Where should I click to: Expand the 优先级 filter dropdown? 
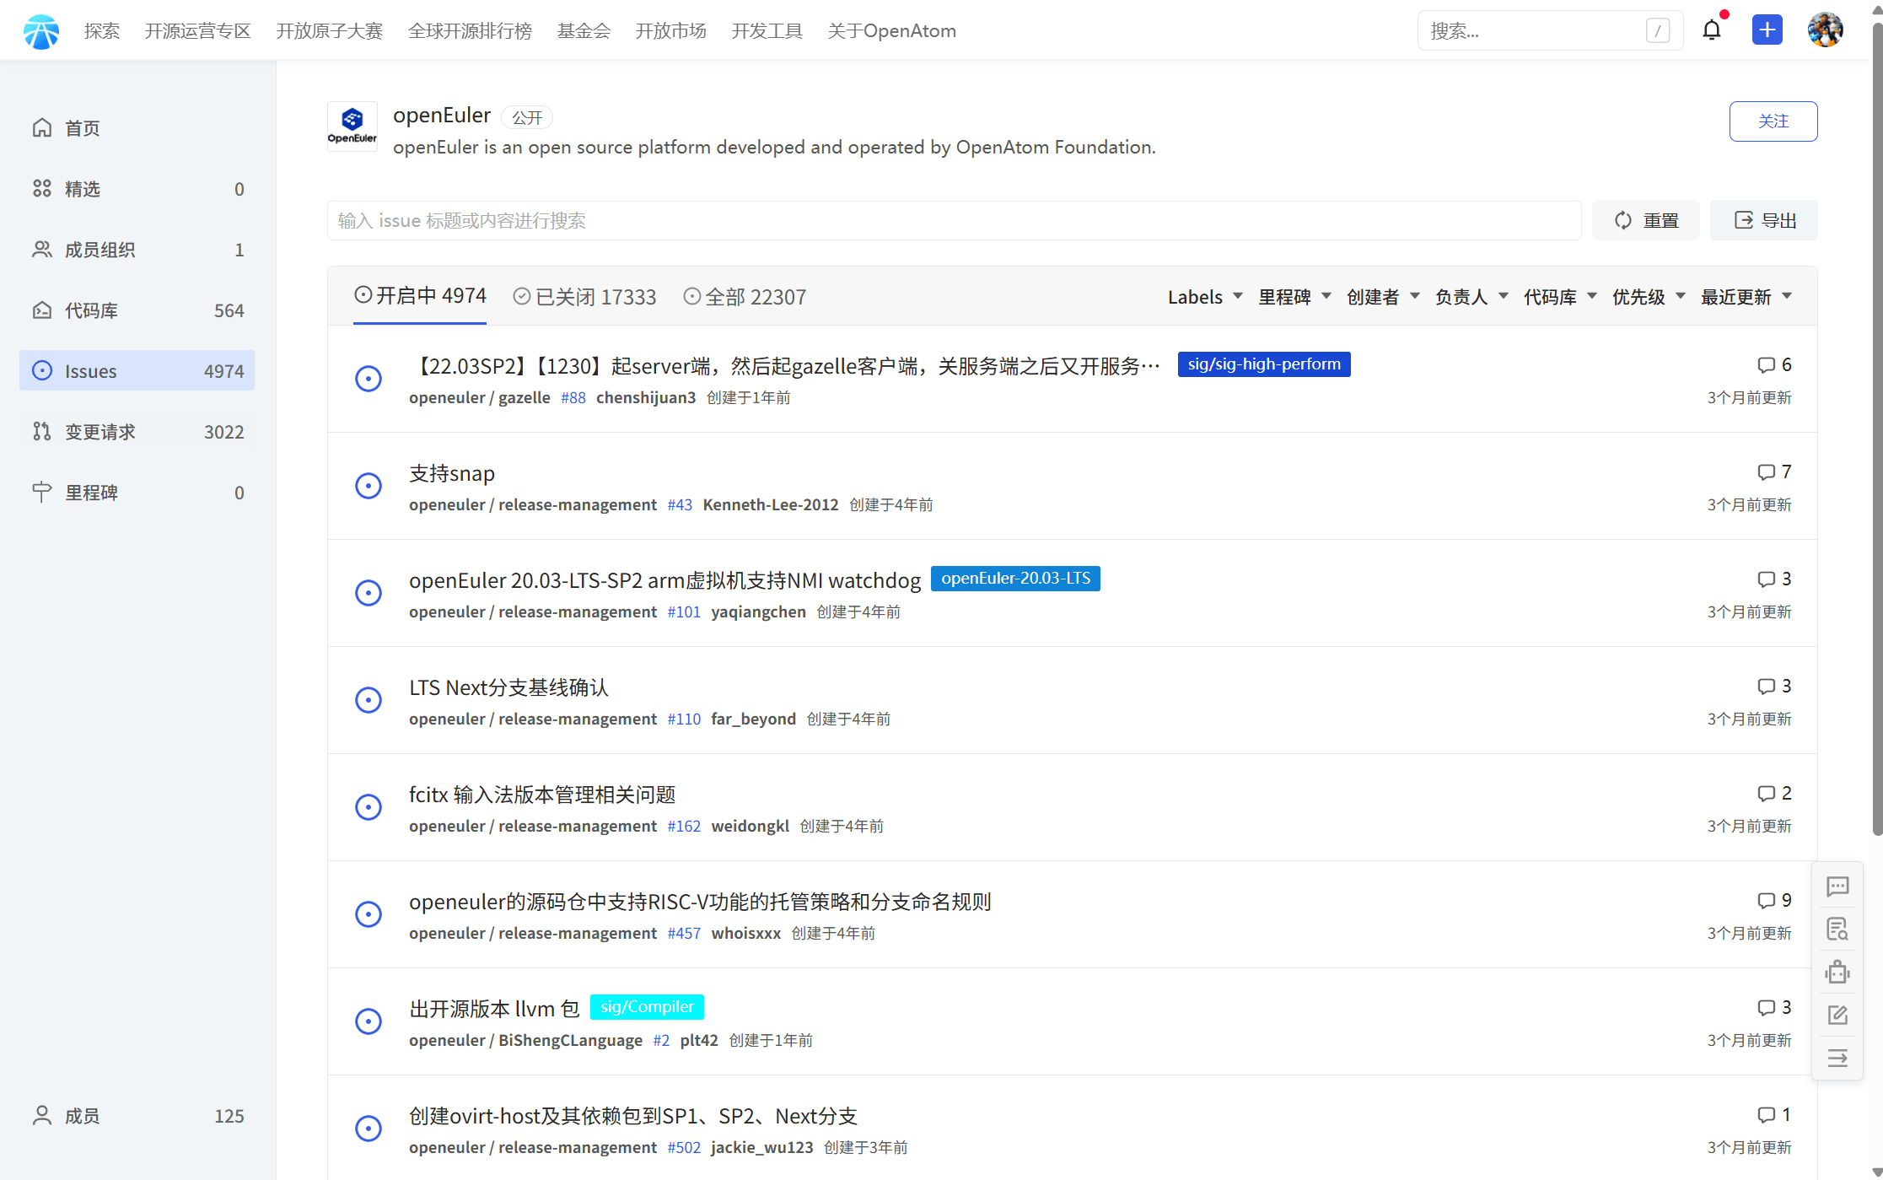1649,297
